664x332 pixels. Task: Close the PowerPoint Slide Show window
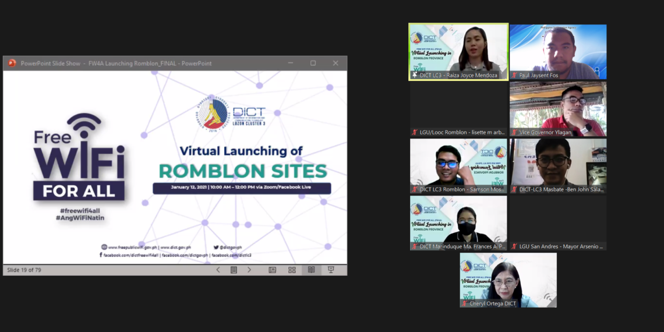[x=335, y=63]
